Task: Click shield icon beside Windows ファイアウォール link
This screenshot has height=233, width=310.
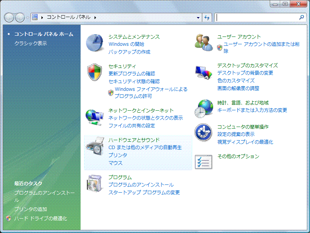Action: point(111,92)
